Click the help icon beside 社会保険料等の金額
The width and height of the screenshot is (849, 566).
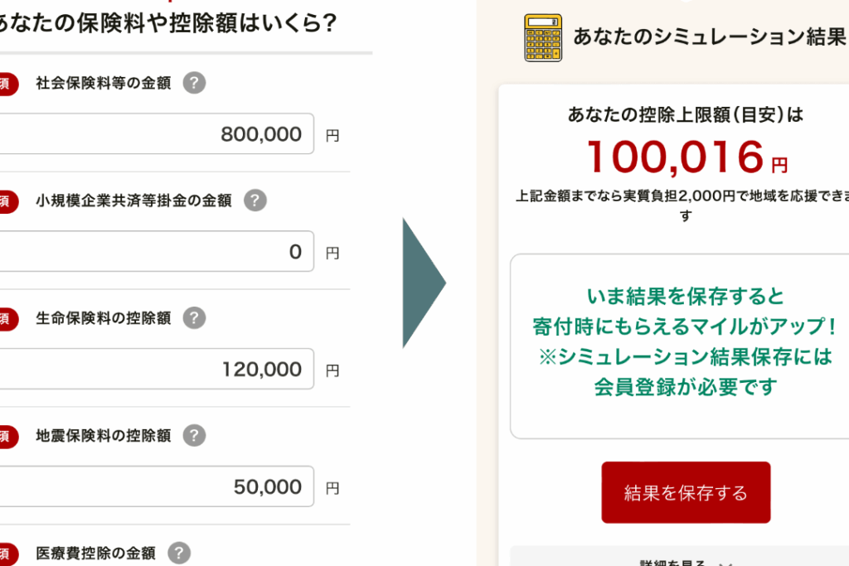tap(194, 83)
